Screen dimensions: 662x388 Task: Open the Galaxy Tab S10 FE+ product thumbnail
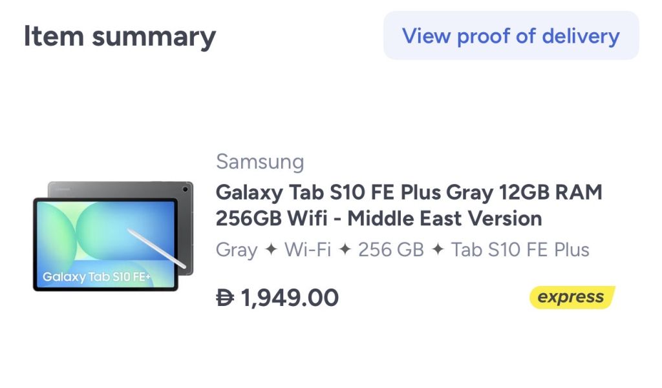113,236
